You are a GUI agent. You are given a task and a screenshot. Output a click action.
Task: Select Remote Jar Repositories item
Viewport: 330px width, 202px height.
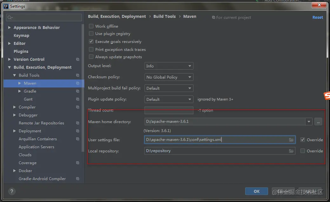point(41,123)
